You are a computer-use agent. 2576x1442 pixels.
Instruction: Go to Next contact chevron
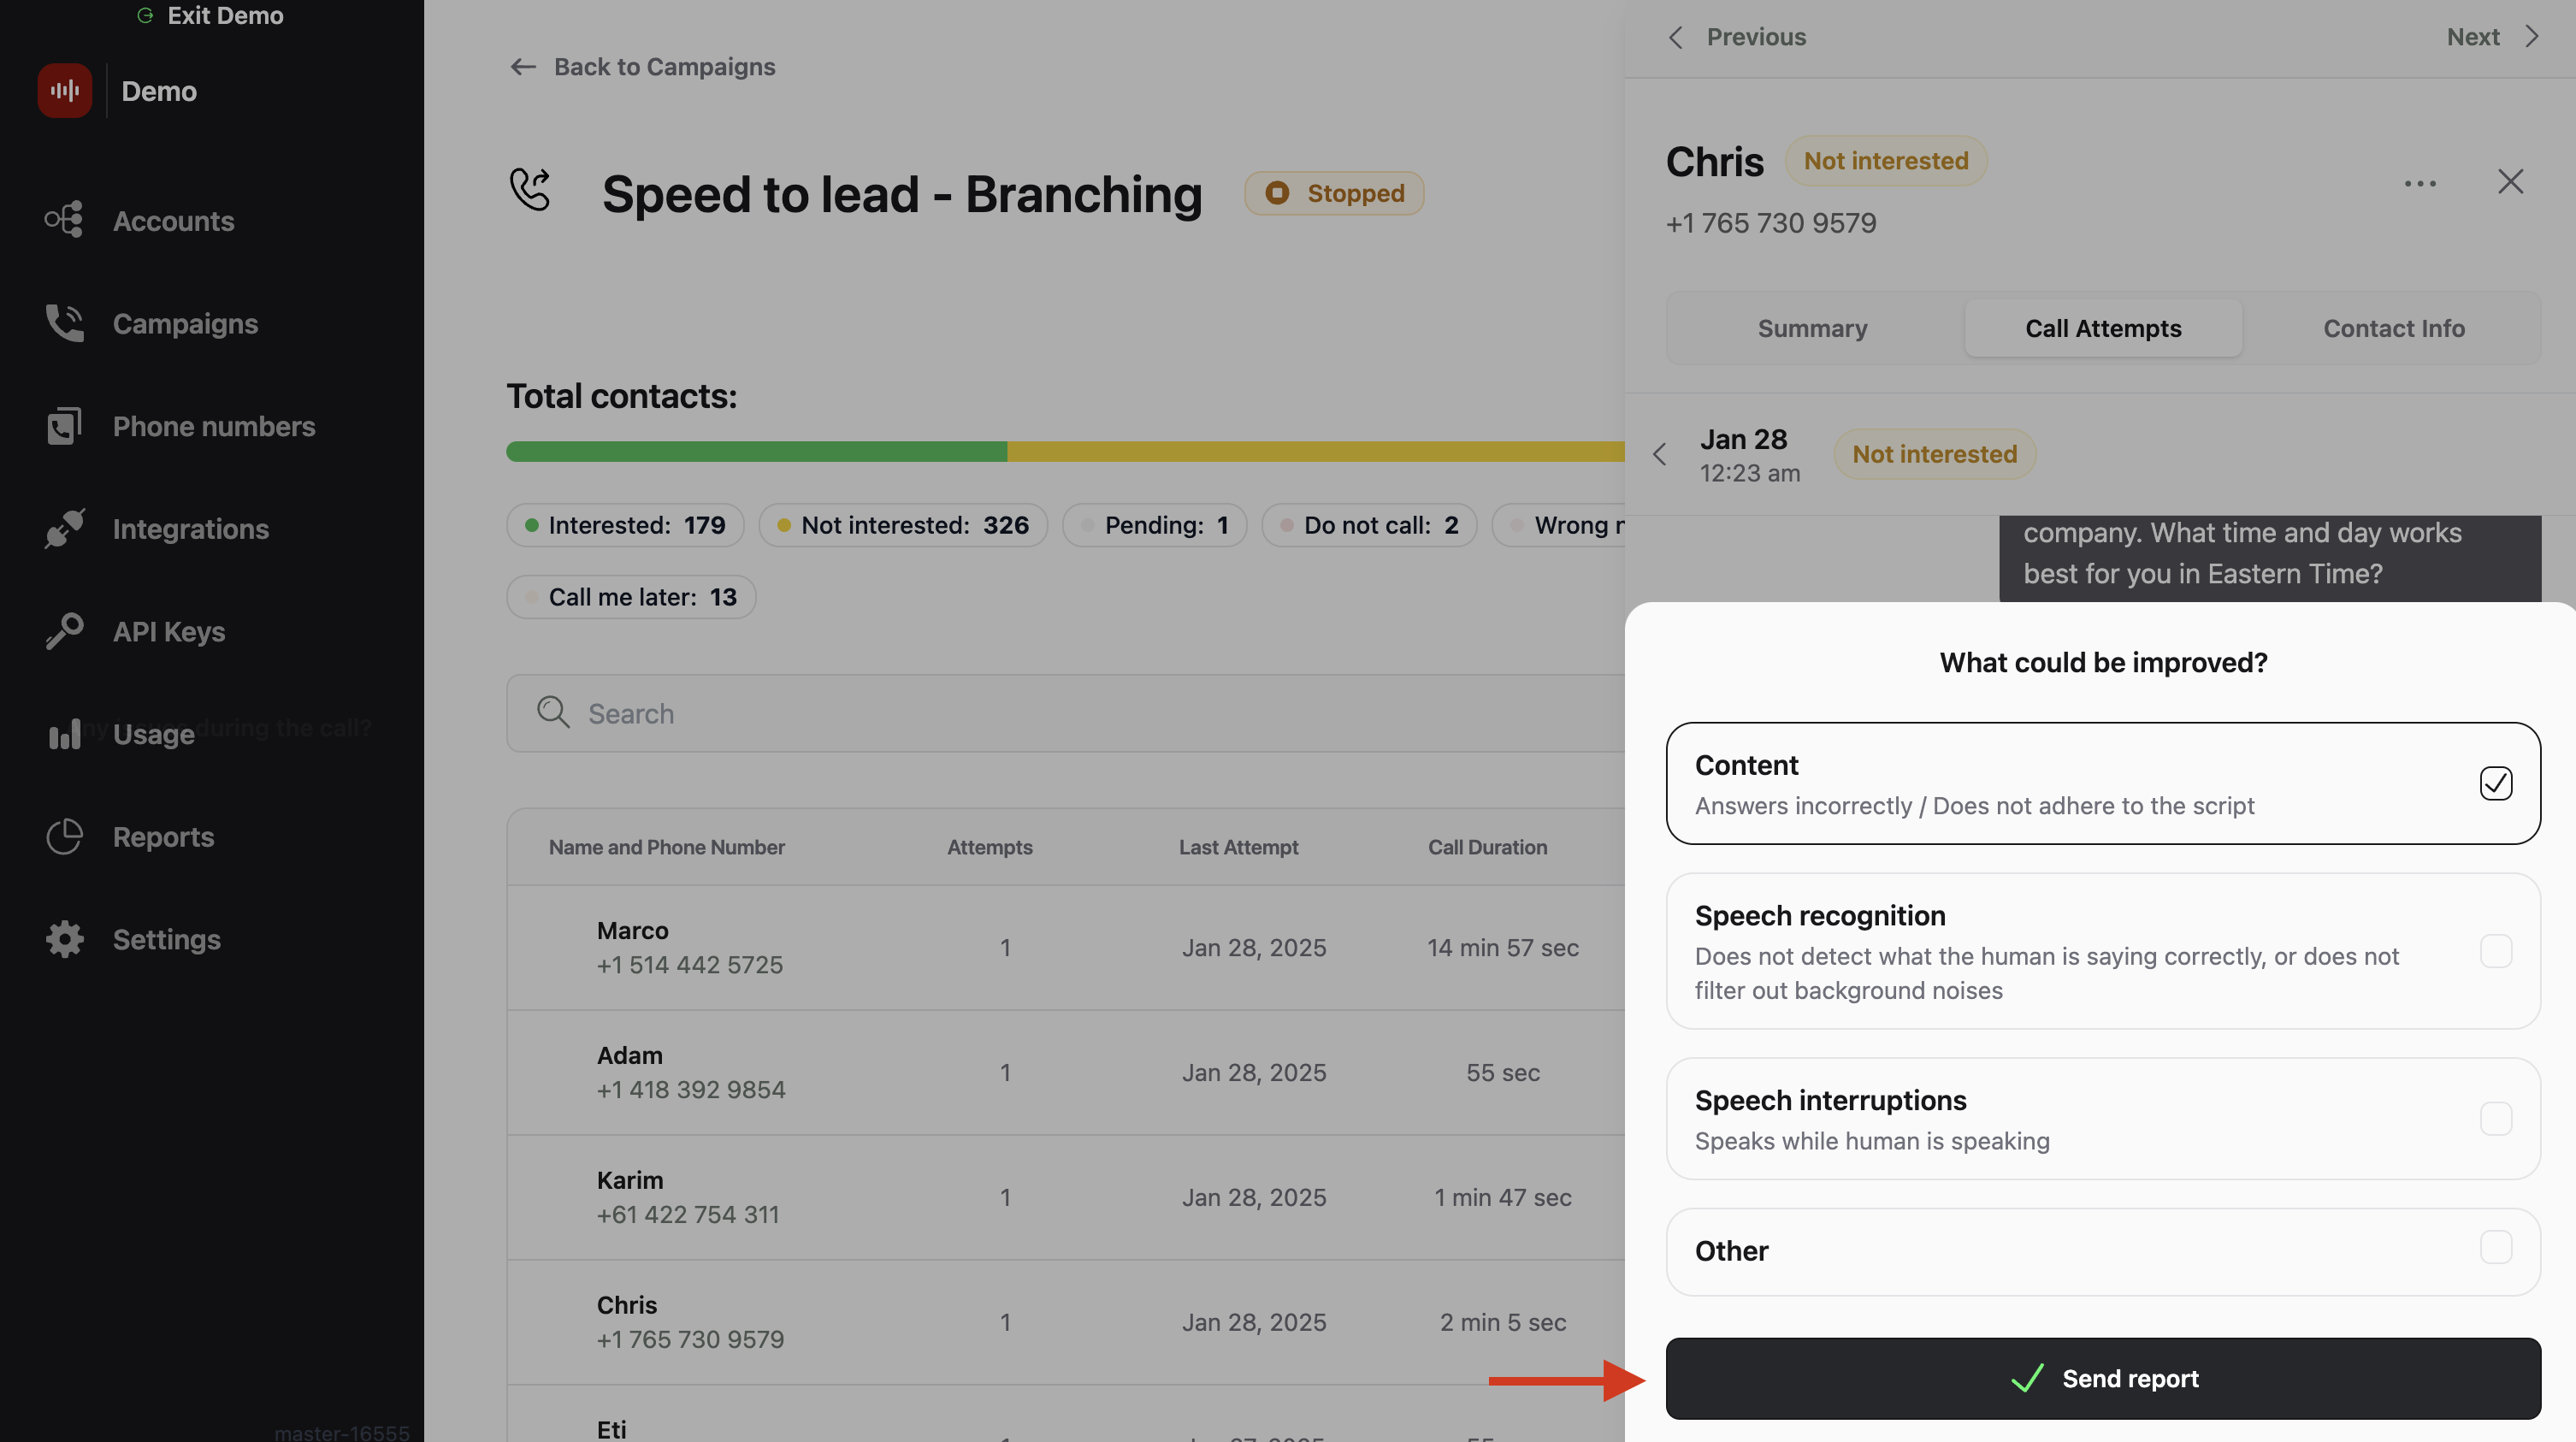(x=2531, y=37)
